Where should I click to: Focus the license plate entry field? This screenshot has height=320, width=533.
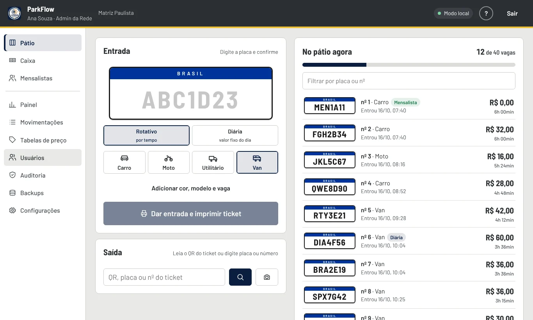pyautogui.click(x=191, y=100)
